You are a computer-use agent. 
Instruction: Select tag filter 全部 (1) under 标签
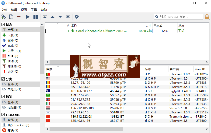(x=20, y=102)
